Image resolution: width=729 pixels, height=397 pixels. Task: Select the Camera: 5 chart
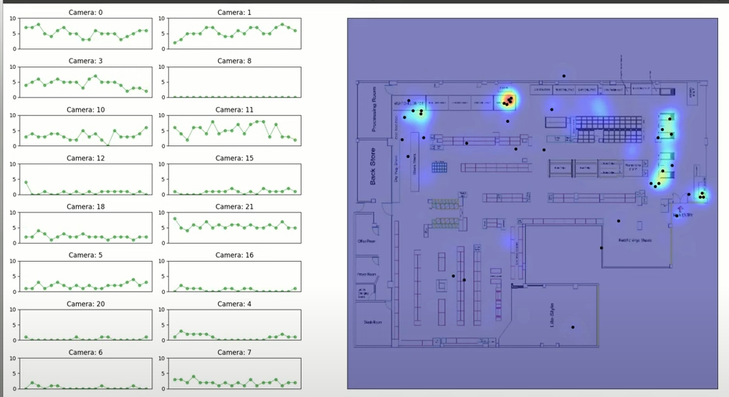click(x=86, y=277)
